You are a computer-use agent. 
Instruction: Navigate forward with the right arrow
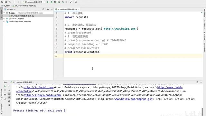click(x=18, y=2)
